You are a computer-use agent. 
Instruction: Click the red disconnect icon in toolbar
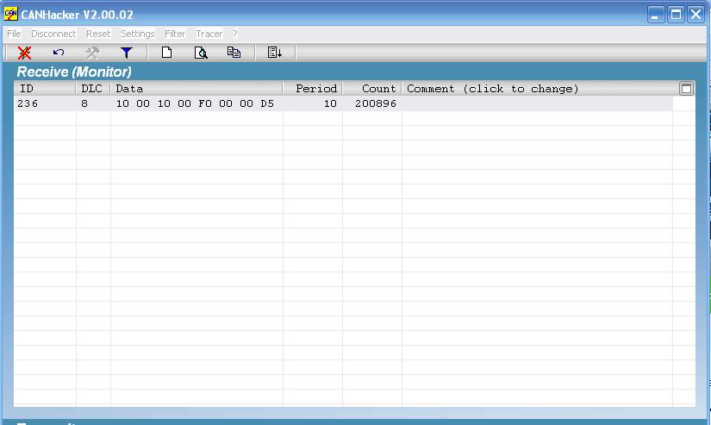pos(24,53)
